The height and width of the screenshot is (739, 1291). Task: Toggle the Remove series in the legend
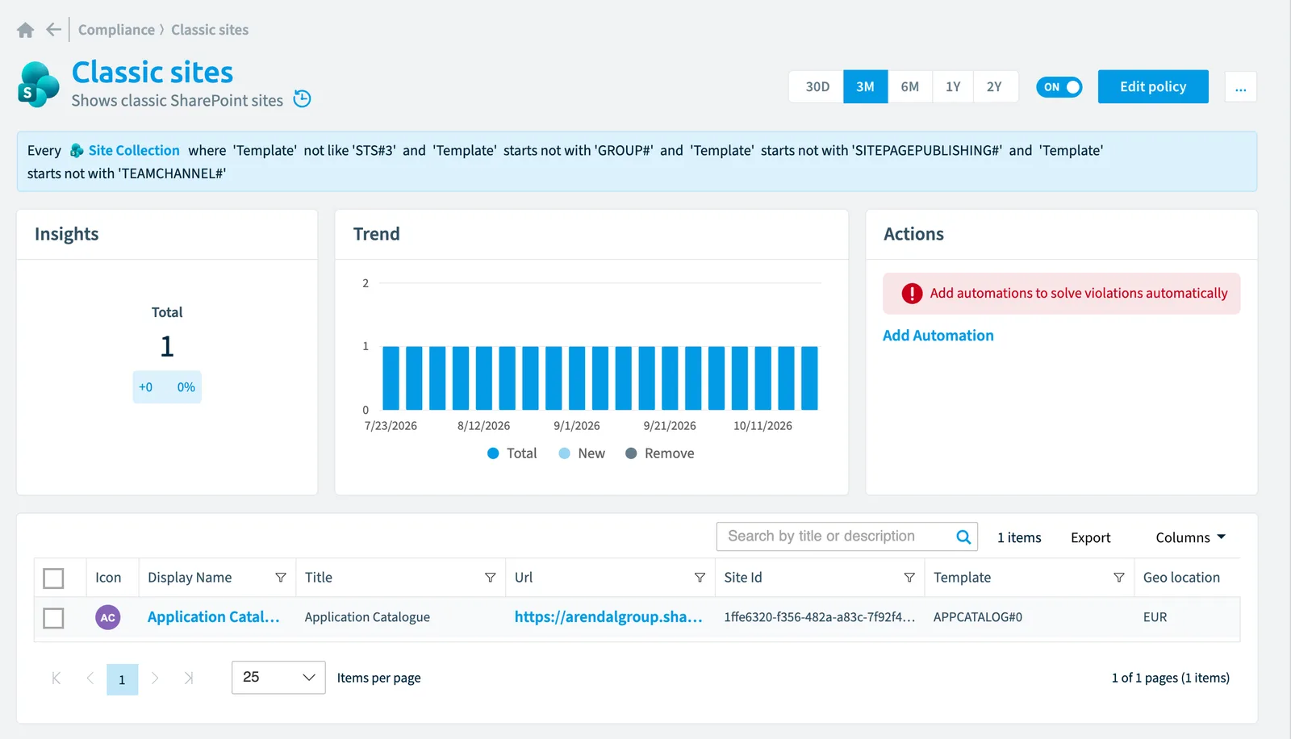659,453
